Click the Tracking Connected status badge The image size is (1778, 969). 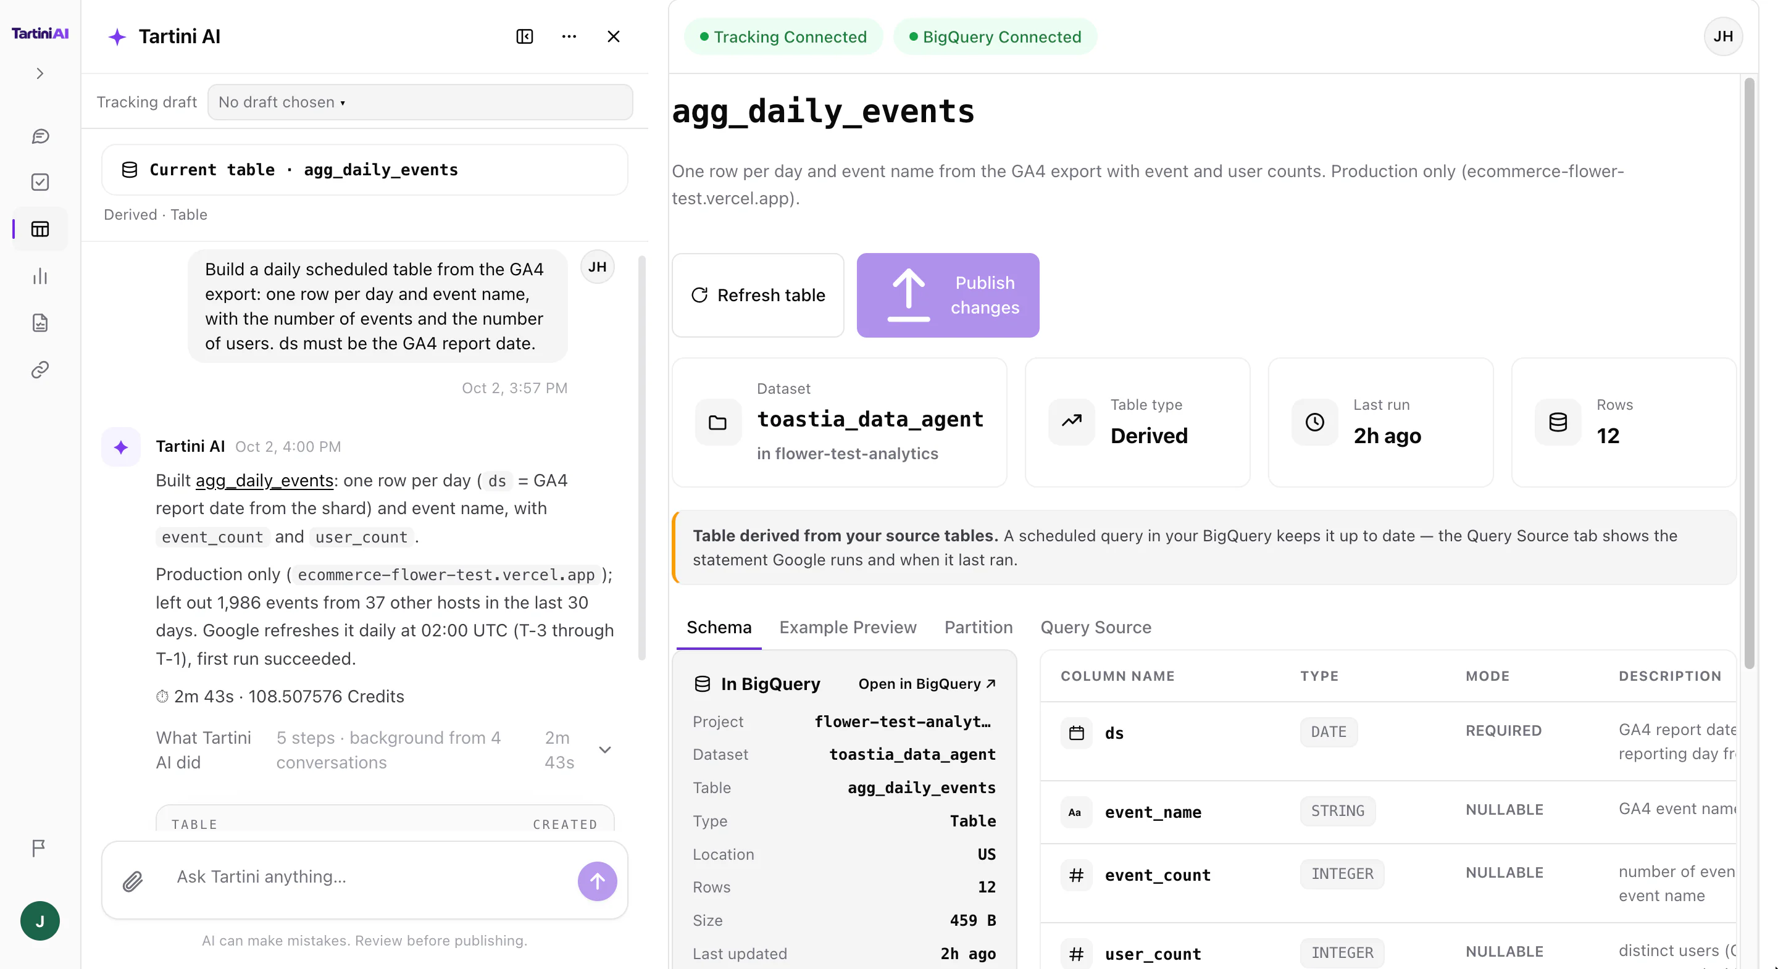783,36
